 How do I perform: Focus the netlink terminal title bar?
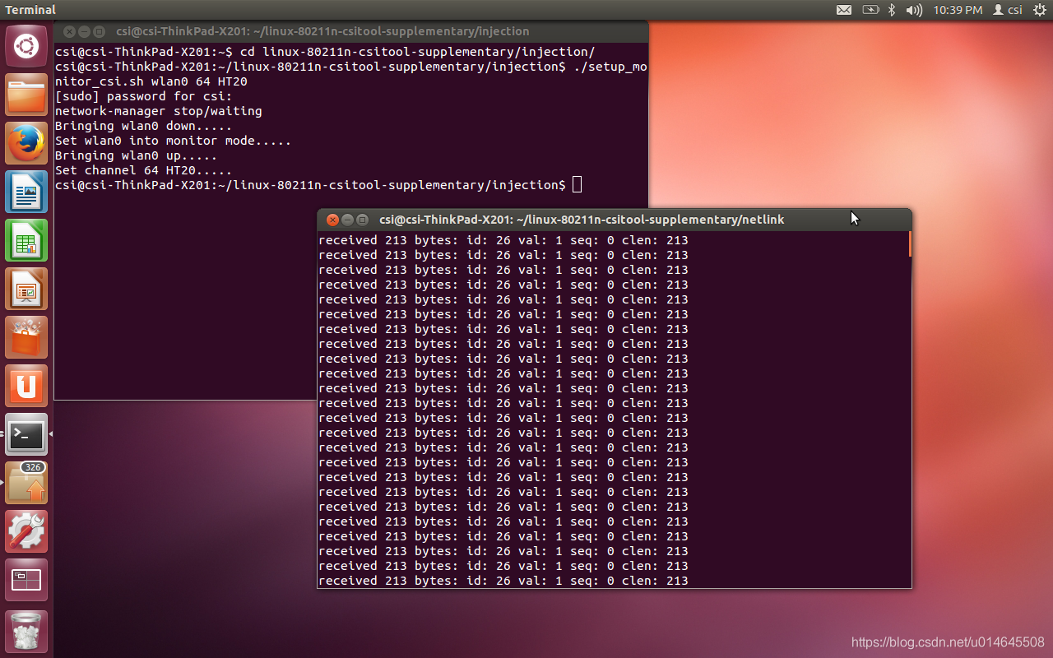615,220
